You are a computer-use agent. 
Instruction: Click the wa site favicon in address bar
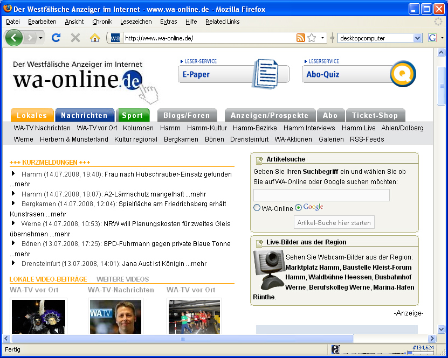coord(115,38)
